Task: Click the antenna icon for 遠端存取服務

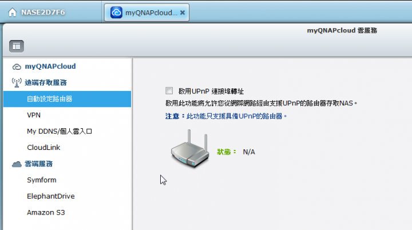Action: [x=17, y=82]
